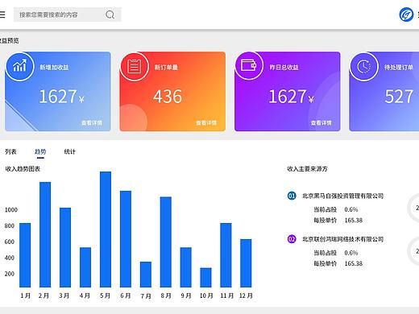This screenshot has height=314, width=419.
Task: Open 查看详情 on the purple 昨日总收益 card
Action: click(x=322, y=122)
